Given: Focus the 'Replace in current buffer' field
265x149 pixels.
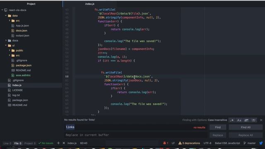Looking at the screenshot, I should pos(135,135).
